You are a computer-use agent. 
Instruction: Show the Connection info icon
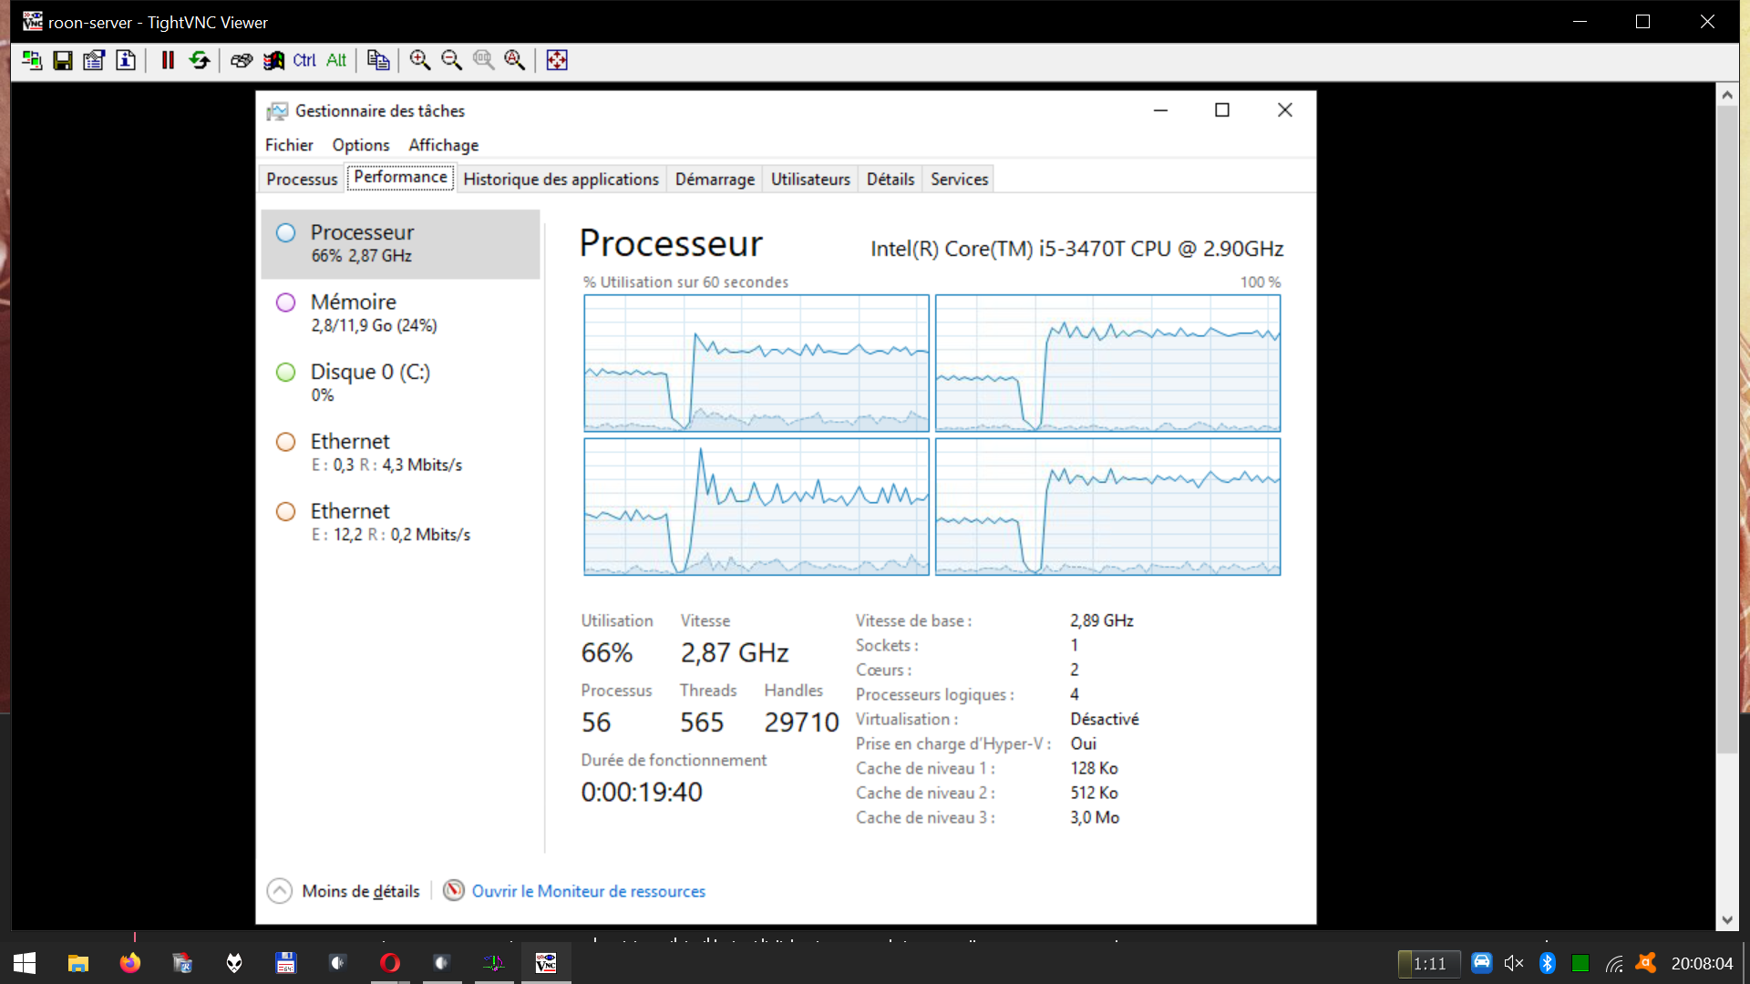[x=126, y=60]
